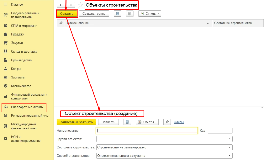Click the paperclip attach button near Файлы

(167, 122)
